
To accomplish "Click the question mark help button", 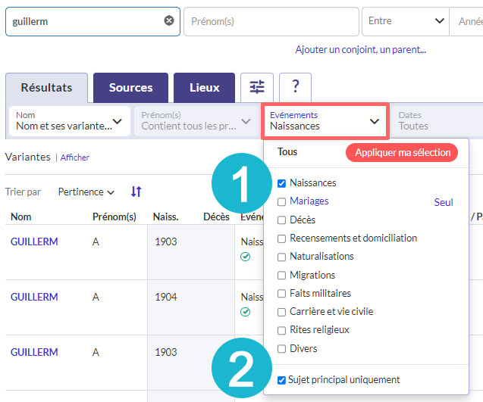I will (295, 88).
